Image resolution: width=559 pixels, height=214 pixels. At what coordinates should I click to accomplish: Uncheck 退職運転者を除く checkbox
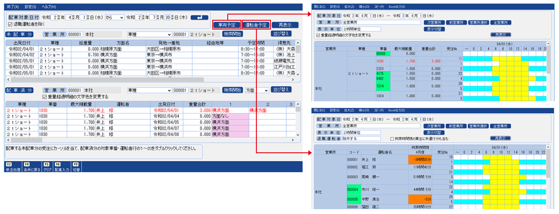tap(11, 24)
